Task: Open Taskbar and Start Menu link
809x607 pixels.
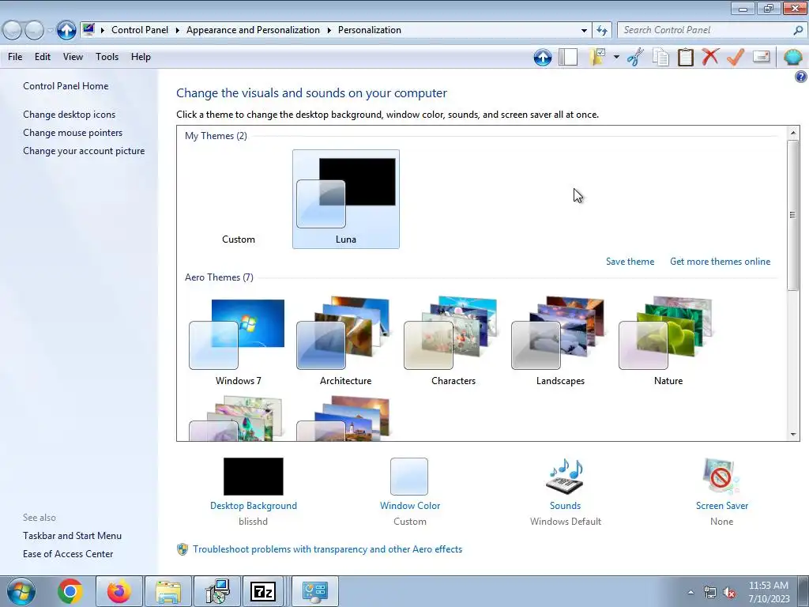Action: pyautogui.click(x=72, y=536)
